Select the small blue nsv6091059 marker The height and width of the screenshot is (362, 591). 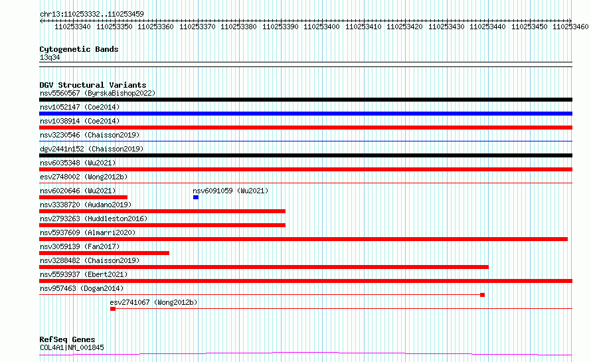tap(196, 197)
